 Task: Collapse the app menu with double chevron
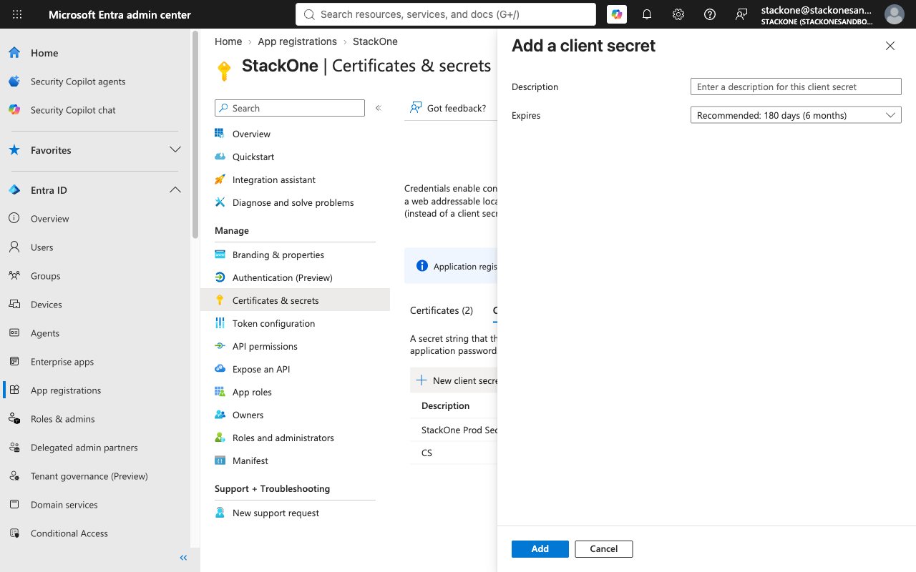[379, 108]
